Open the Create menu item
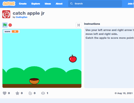 23,4
